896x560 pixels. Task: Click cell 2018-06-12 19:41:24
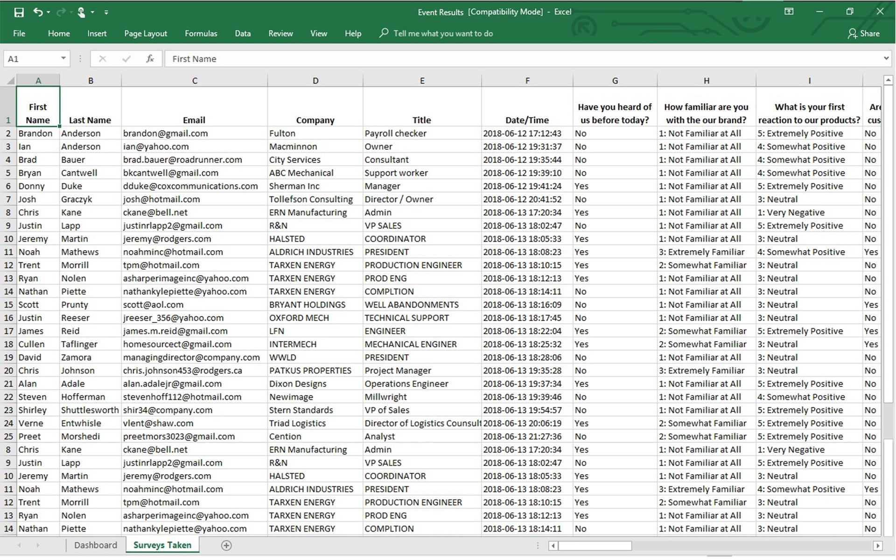tap(527, 186)
